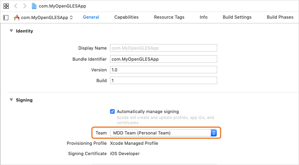Screen dimensions: 299x165
Task: Uncheck Automatically manage signing
Action: pyautogui.click(x=112, y=111)
